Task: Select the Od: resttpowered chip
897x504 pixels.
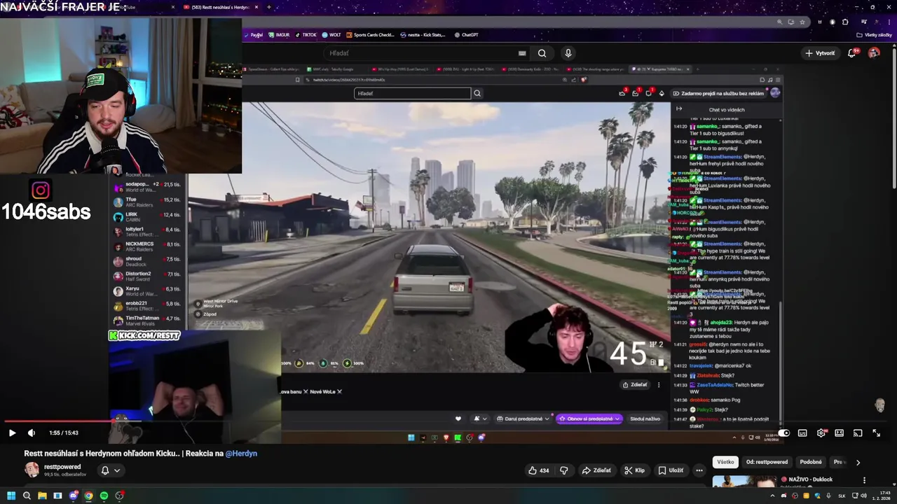Action: click(767, 462)
